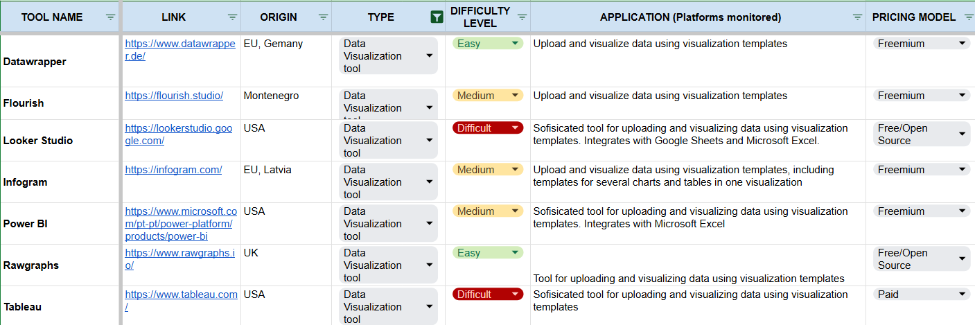Select Power BI's application description cell

(x=698, y=223)
